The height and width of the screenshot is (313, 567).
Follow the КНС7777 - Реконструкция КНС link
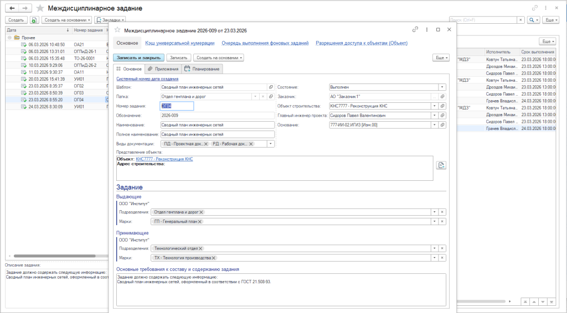click(164, 159)
